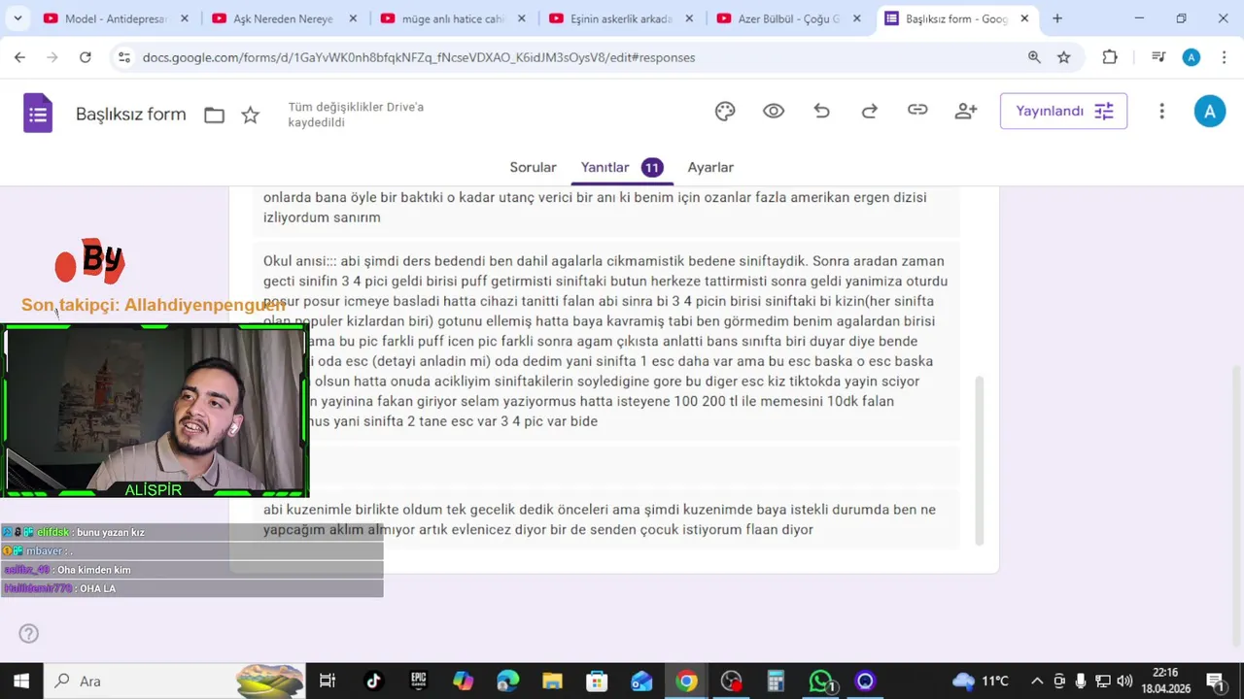1244x699 pixels.
Task: Click the webcam overlay thumbnail
Action: (155, 412)
